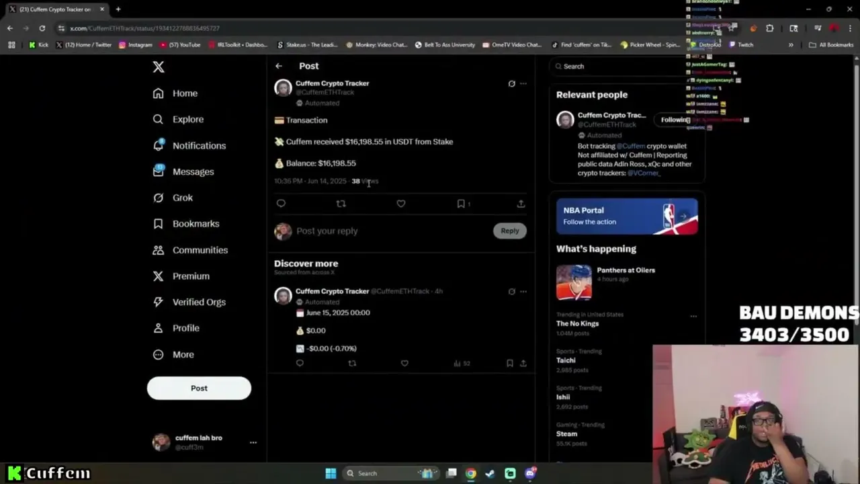Image resolution: width=860 pixels, height=484 pixels.
Task: Open Chrome from the taskbar
Action: coord(471,473)
